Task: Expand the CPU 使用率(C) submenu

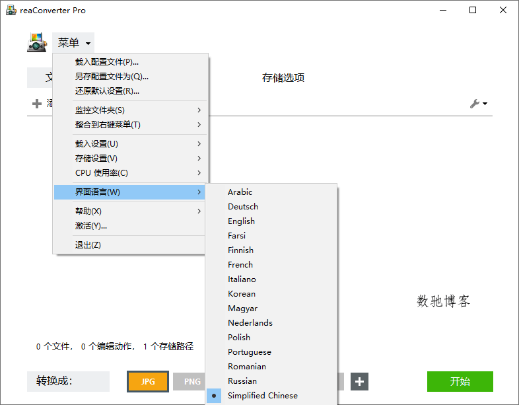Action: pos(131,173)
